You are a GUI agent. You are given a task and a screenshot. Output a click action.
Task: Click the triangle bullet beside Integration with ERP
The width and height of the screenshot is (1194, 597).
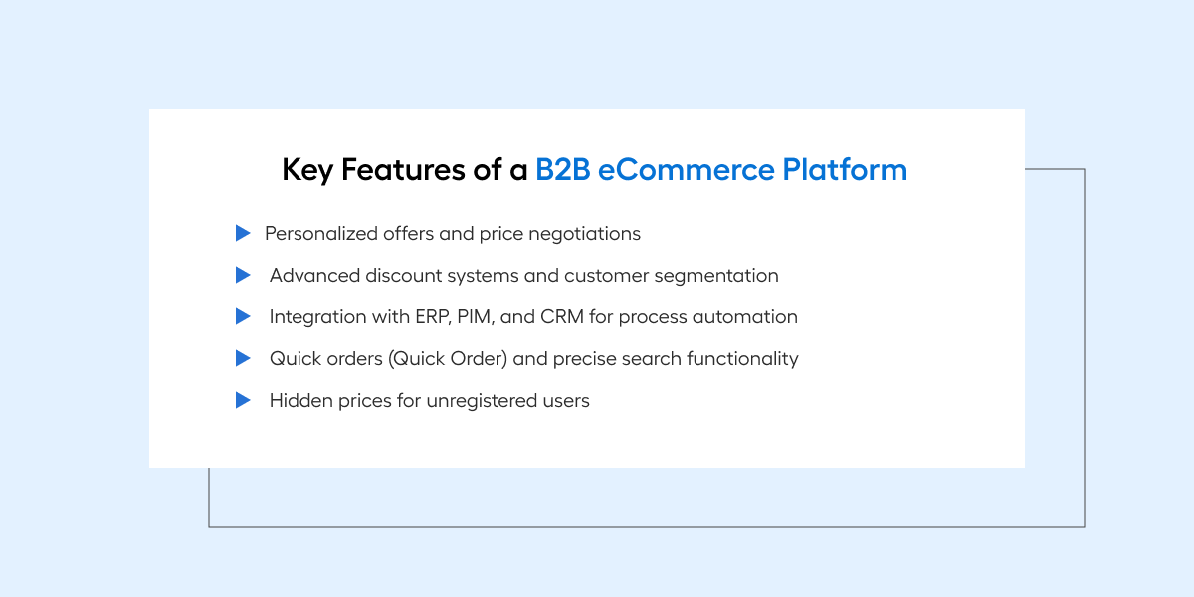(x=243, y=316)
